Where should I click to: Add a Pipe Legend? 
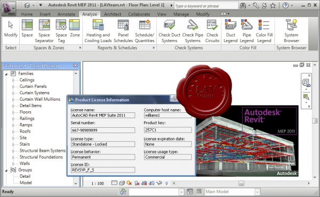click(x=246, y=30)
